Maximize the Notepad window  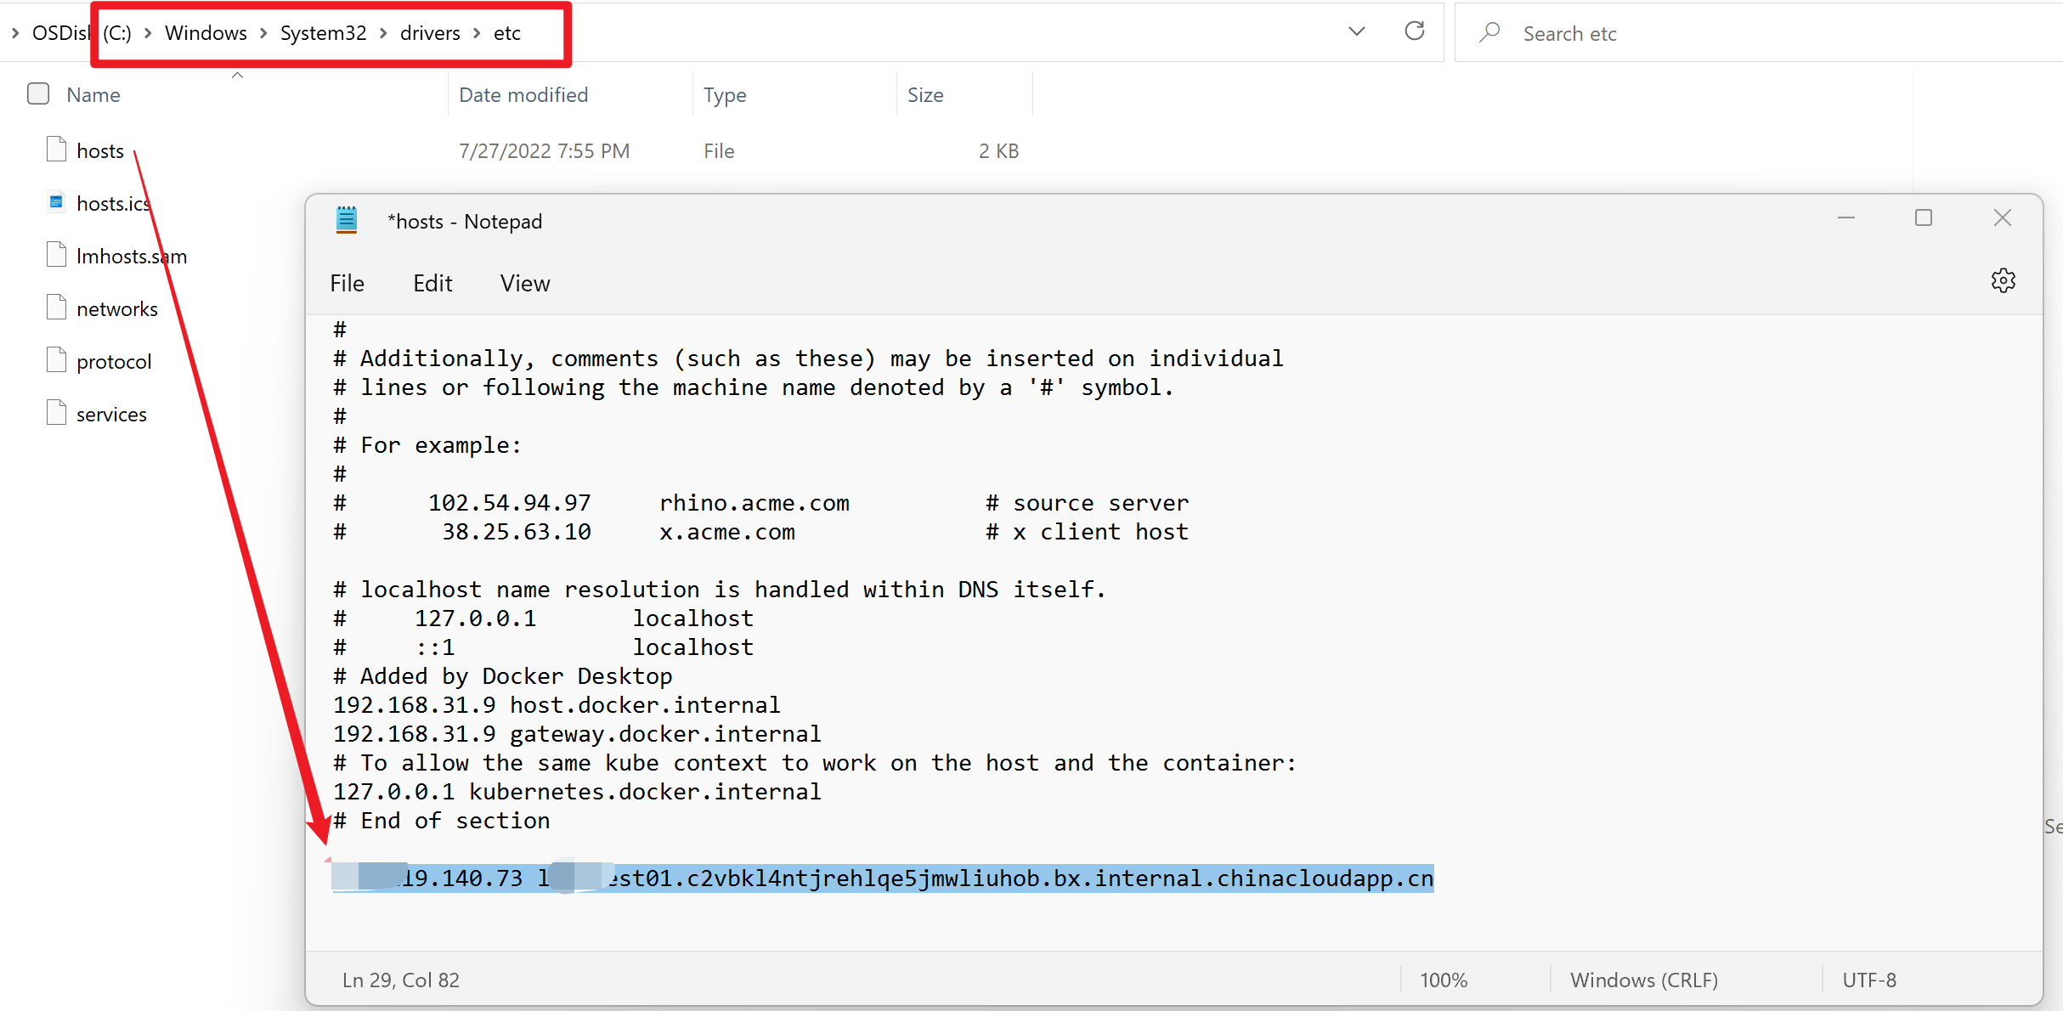click(x=1923, y=218)
